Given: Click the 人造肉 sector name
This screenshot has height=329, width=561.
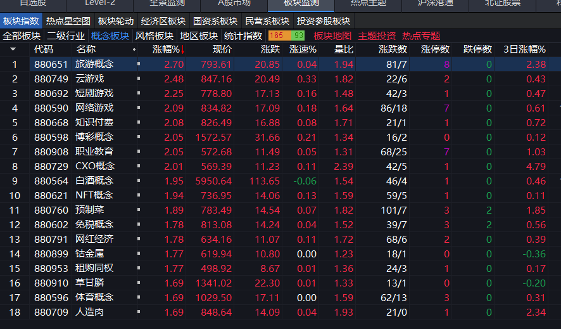Looking at the screenshot, I should (x=89, y=312).
